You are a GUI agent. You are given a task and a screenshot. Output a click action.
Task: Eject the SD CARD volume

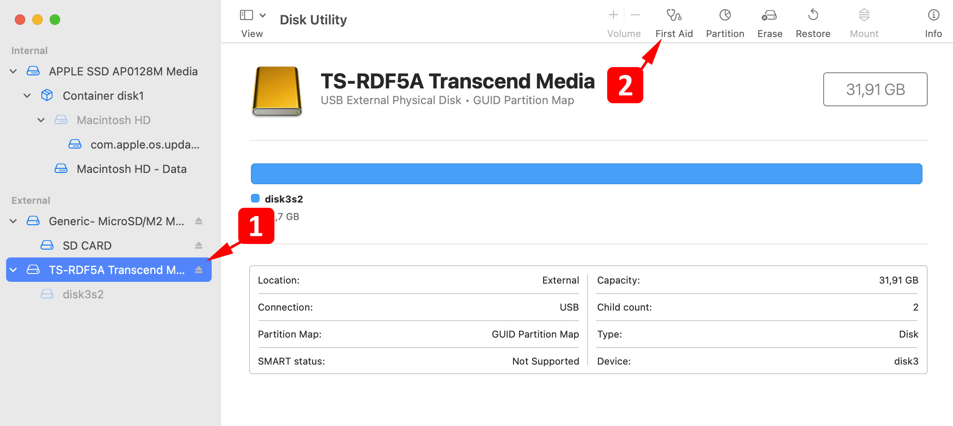click(199, 246)
